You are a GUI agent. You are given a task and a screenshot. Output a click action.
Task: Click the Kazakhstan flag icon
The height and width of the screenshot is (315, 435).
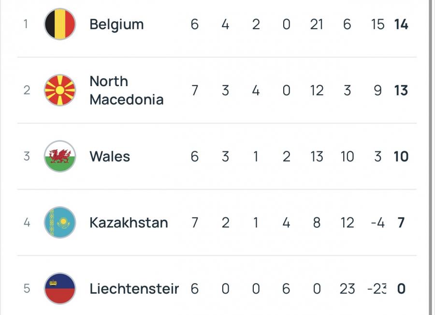click(x=60, y=223)
